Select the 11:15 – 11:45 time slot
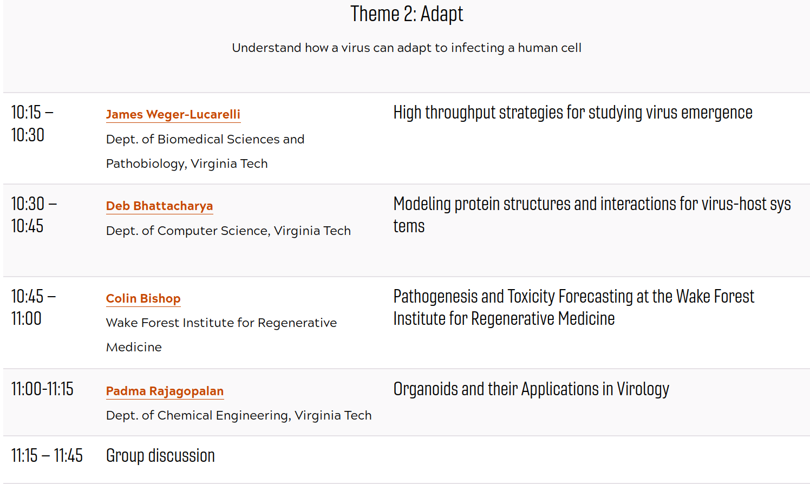Image resolution: width=810 pixels, height=484 pixels. pyautogui.click(x=47, y=456)
